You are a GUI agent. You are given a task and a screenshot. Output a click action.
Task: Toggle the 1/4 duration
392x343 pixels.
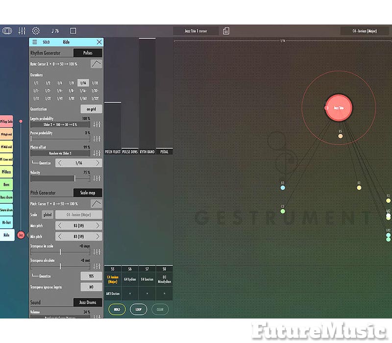point(59,83)
